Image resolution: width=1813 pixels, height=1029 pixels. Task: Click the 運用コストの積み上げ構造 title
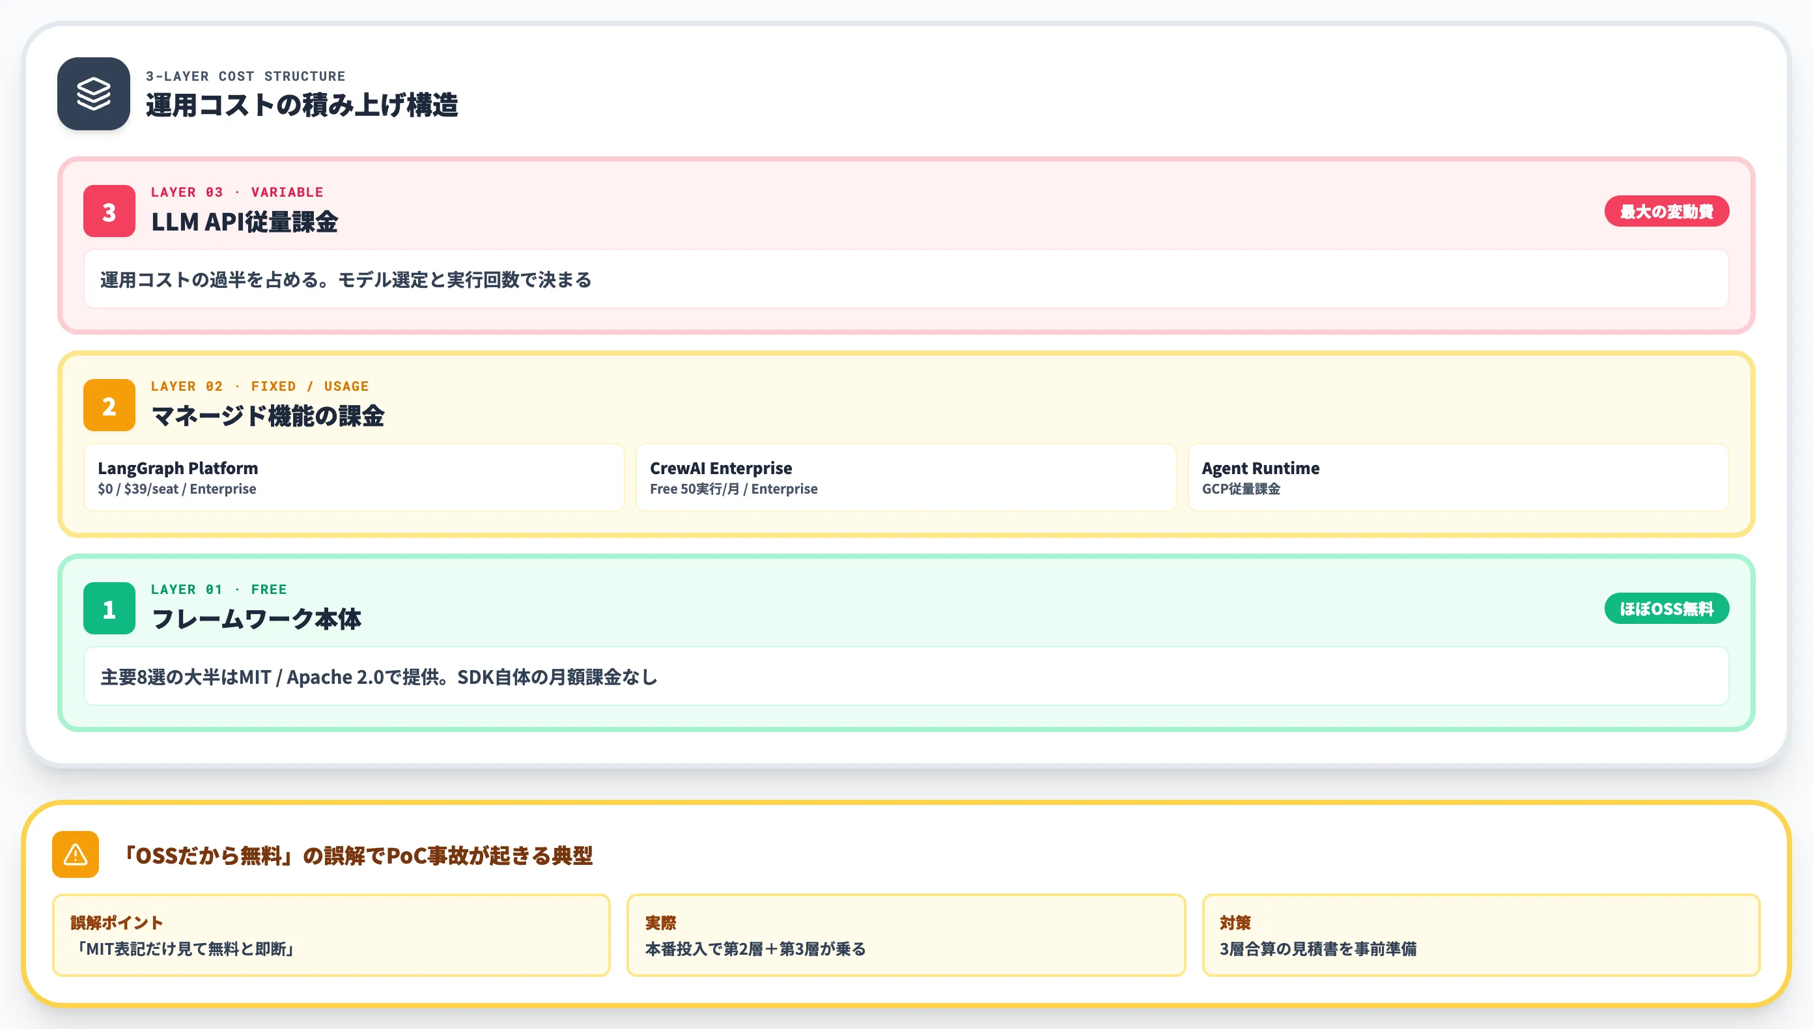(x=302, y=106)
